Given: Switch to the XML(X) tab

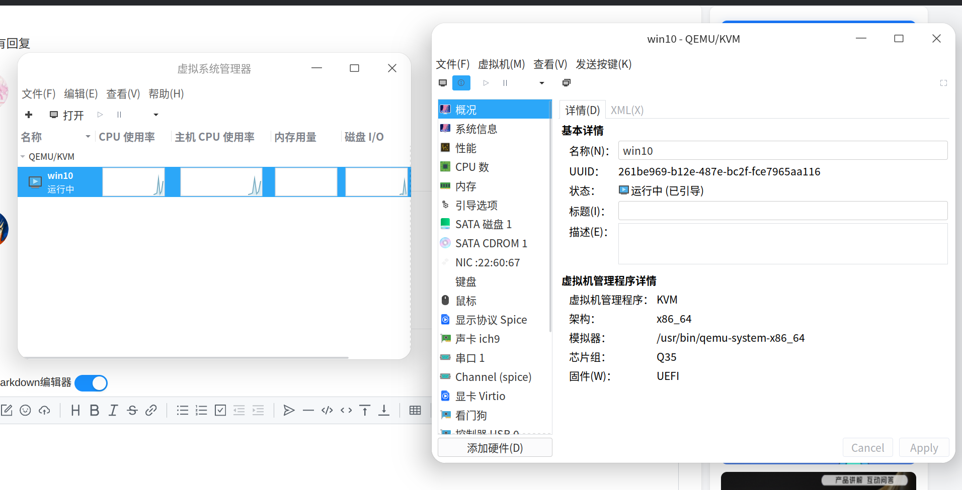Looking at the screenshot, I should (x=627, y=110).
